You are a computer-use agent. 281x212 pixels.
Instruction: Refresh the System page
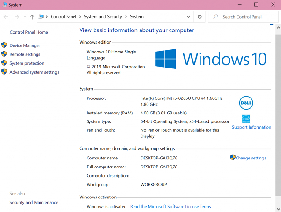click(200, 17)
